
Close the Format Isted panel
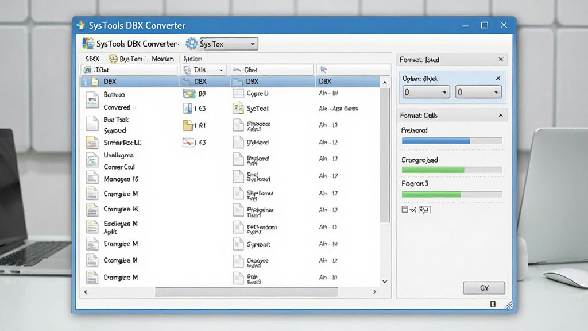coord(501,60)
